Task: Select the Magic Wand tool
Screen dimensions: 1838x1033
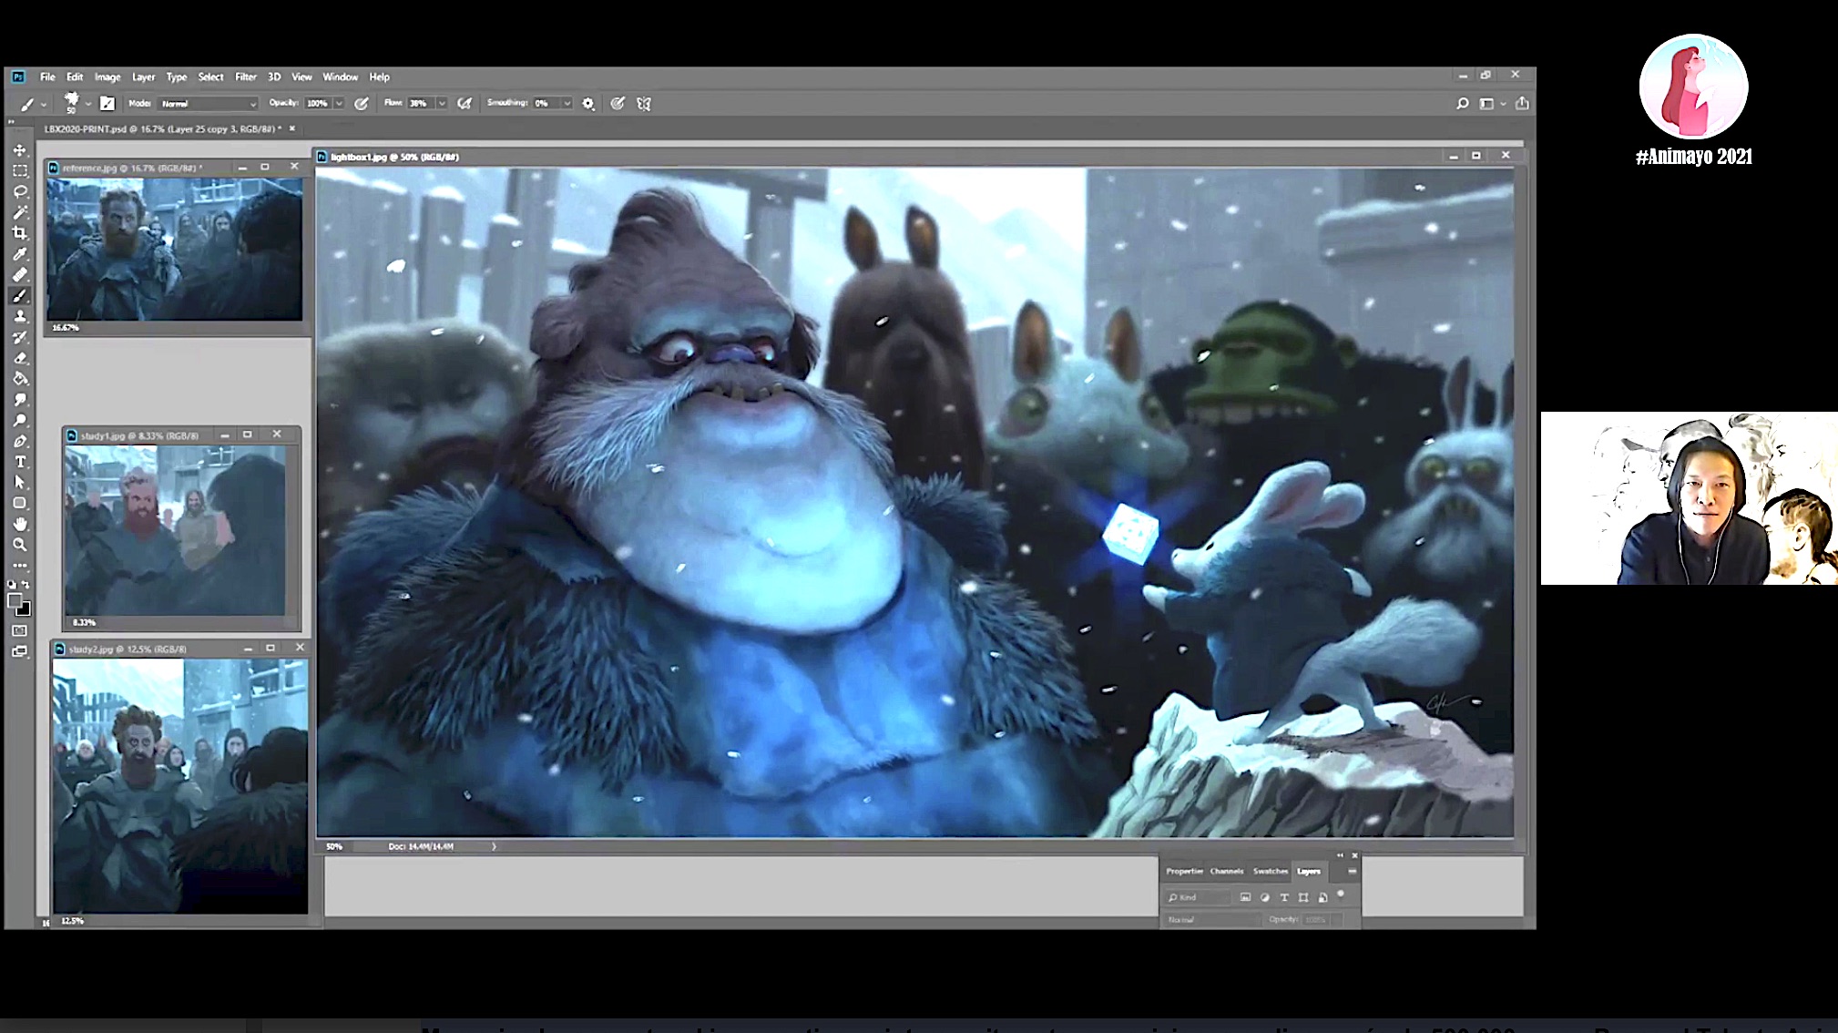Action: [x=20, y=212]
